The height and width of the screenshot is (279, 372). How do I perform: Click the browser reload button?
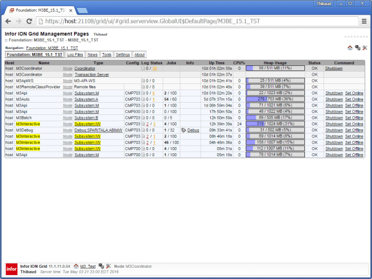coord(30,21)
